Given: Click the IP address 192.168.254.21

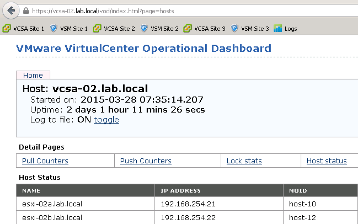Looking at the screenshot, I should click(x=188, y=204).
